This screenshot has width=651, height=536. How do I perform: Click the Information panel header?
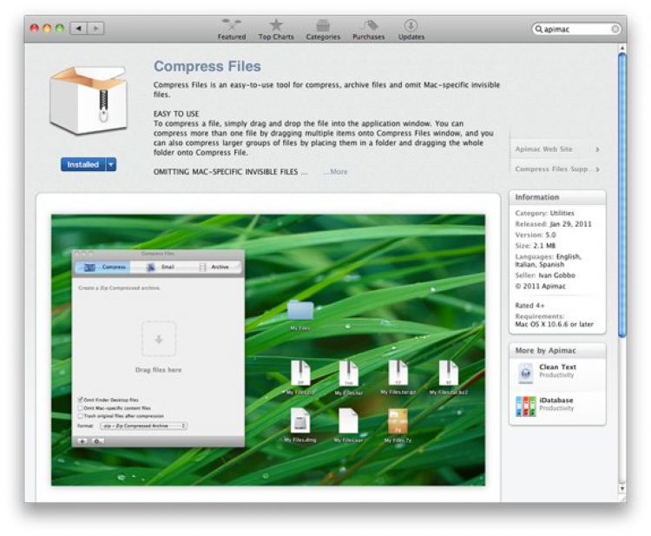click(557, 197)
